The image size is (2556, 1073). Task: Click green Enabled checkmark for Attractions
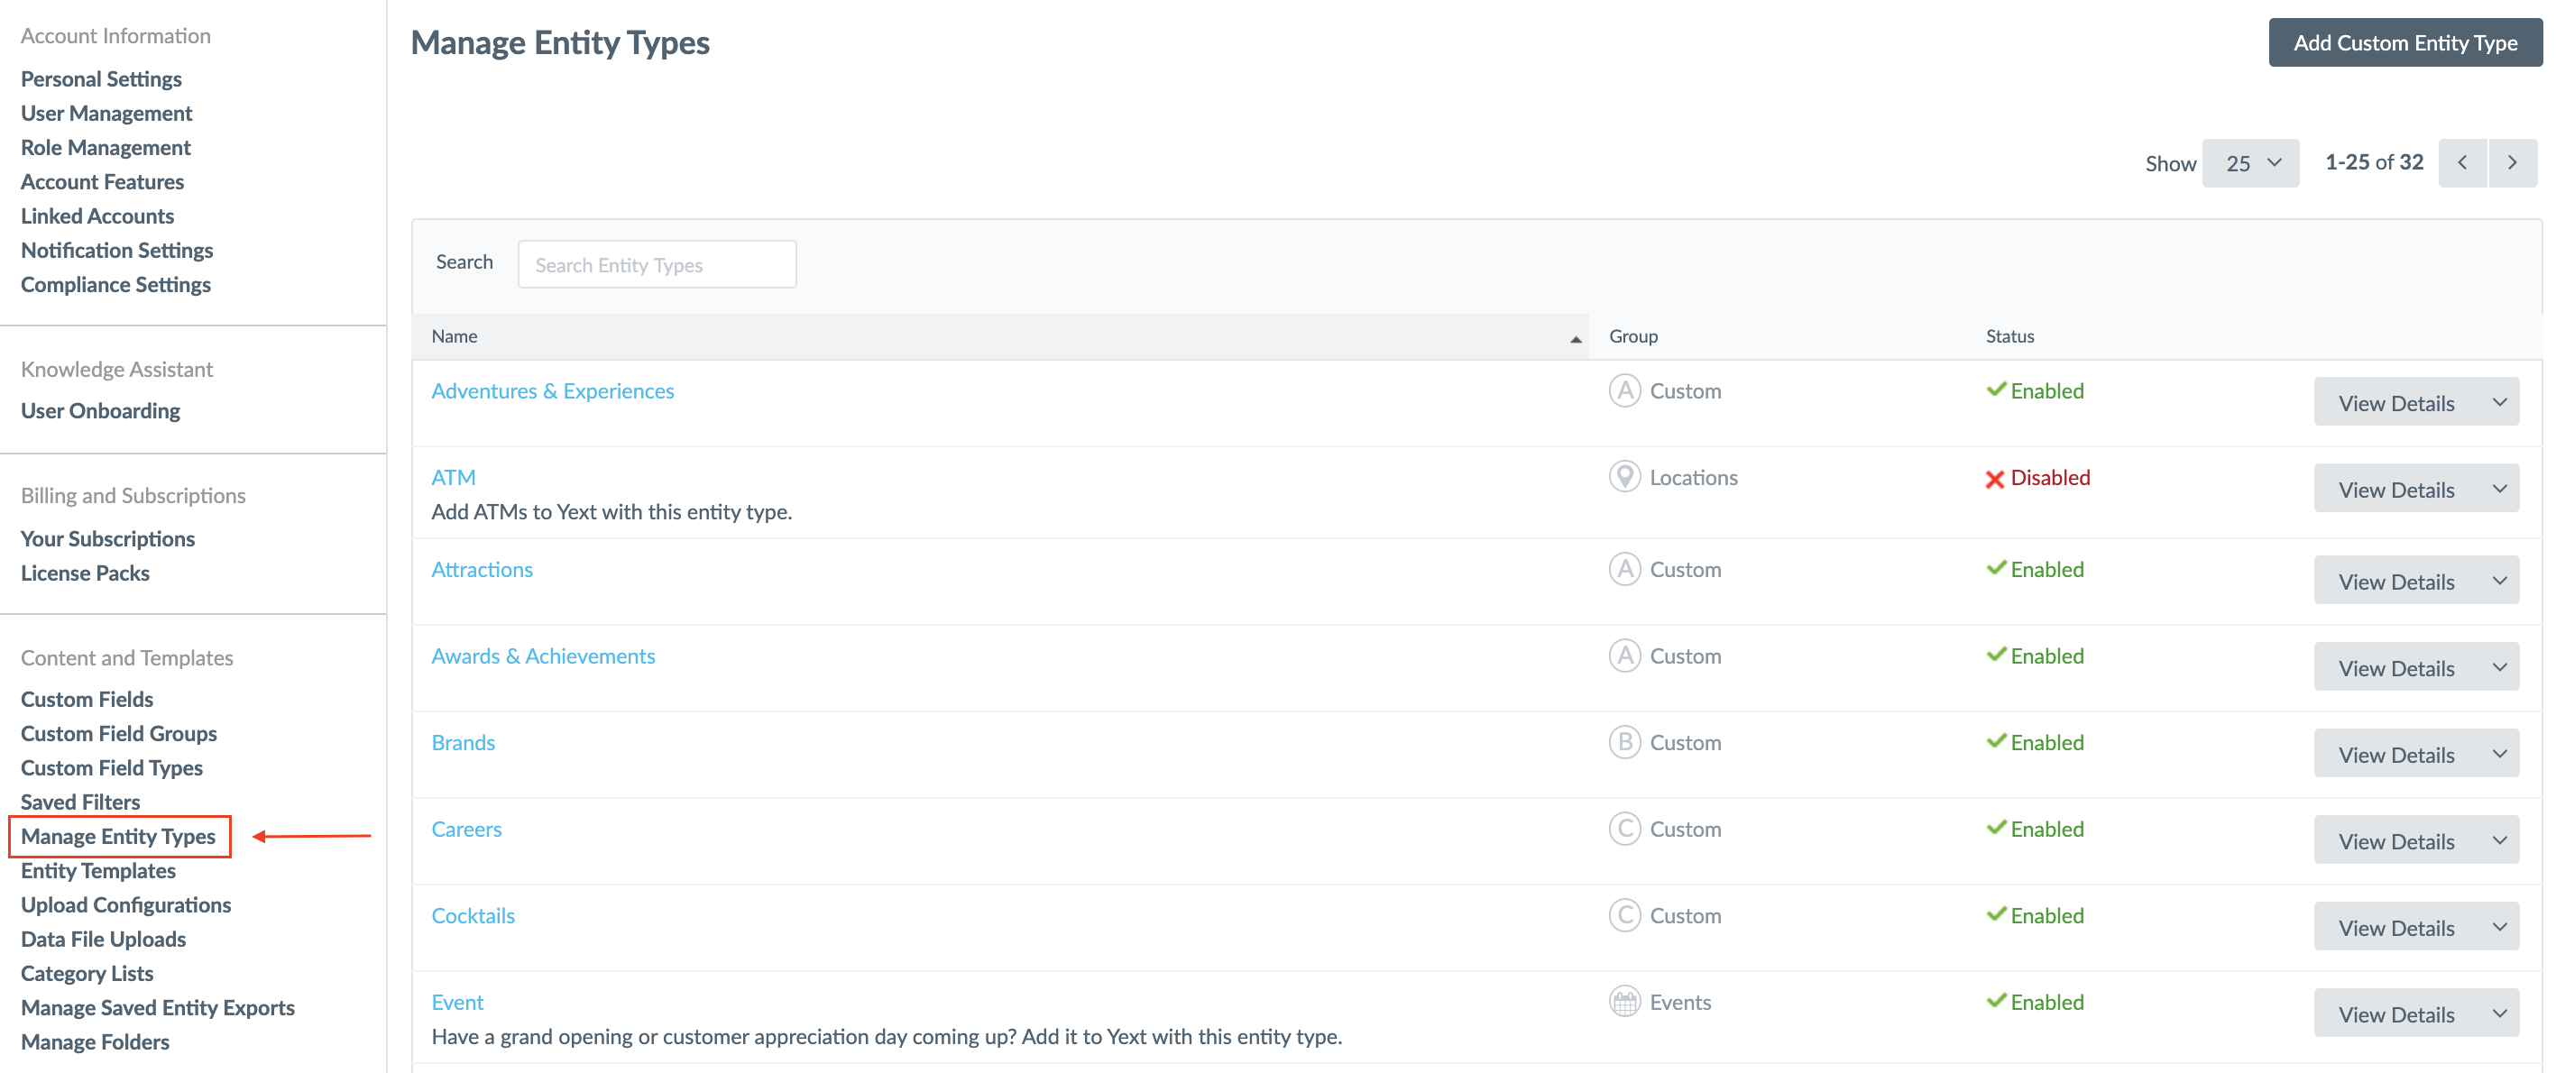point(1995,568)
